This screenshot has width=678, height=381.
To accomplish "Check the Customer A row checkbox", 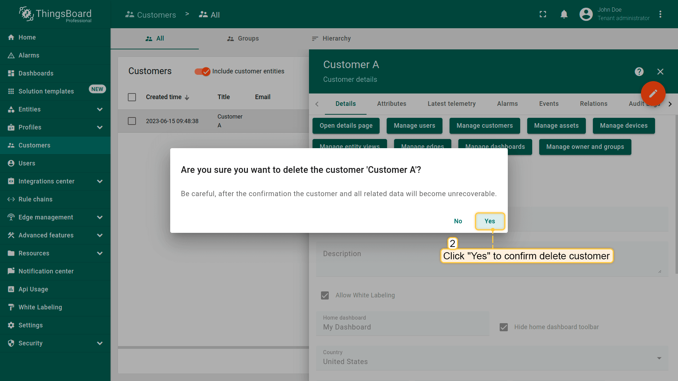I will click(132, 121).
